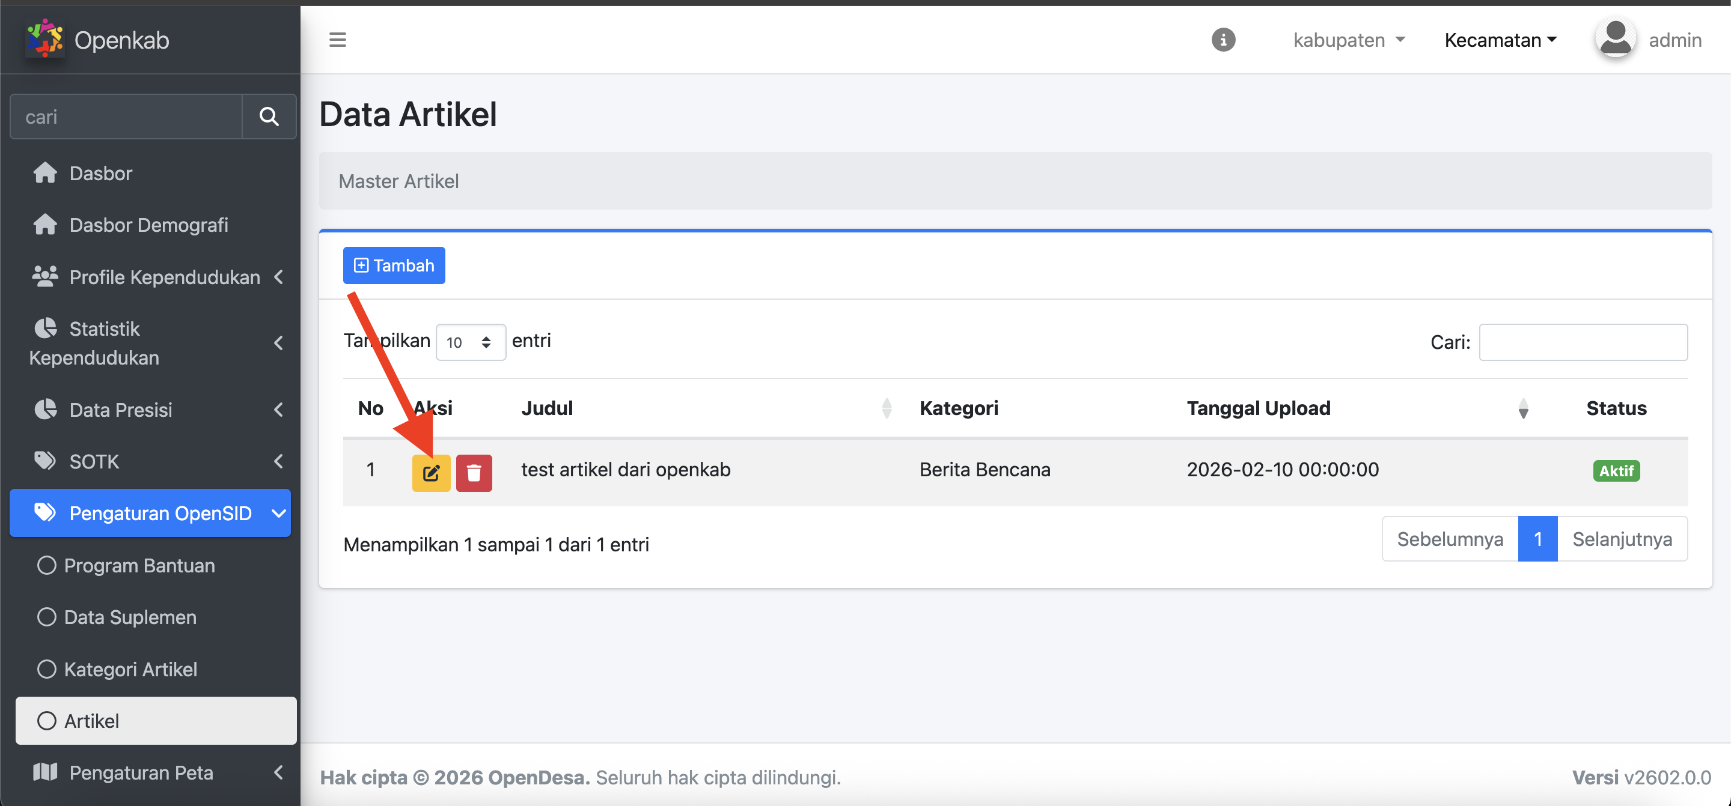Open the entries-per-page select showing 10
This screenshot has width=1731, height=806.
[469, 342]
